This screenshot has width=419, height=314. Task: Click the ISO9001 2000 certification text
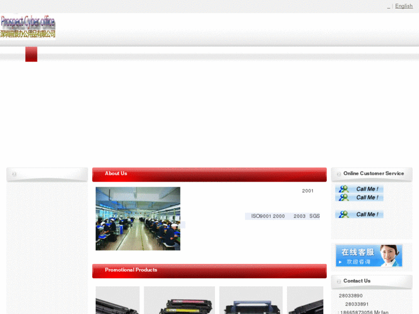(268, 216)
